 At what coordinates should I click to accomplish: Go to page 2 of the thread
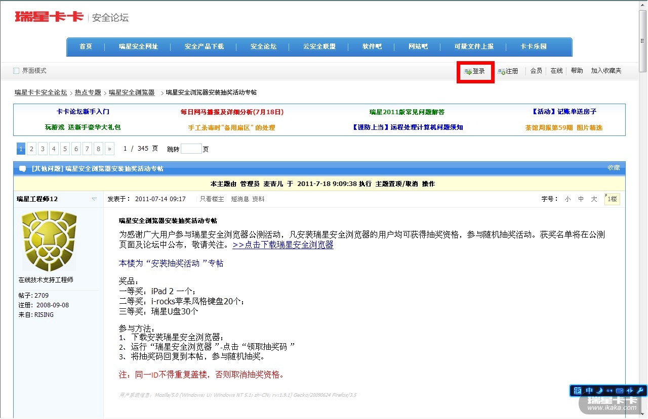point(31,149)
